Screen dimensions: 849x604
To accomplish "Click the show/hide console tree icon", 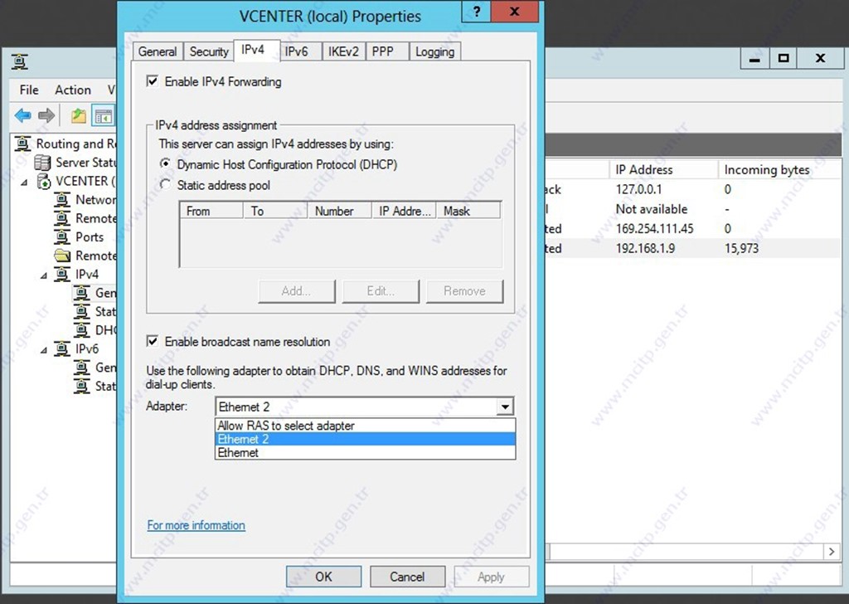I will pos(103,116).
